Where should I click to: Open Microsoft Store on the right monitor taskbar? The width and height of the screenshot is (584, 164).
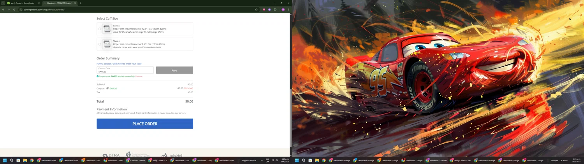pos(310,161)
